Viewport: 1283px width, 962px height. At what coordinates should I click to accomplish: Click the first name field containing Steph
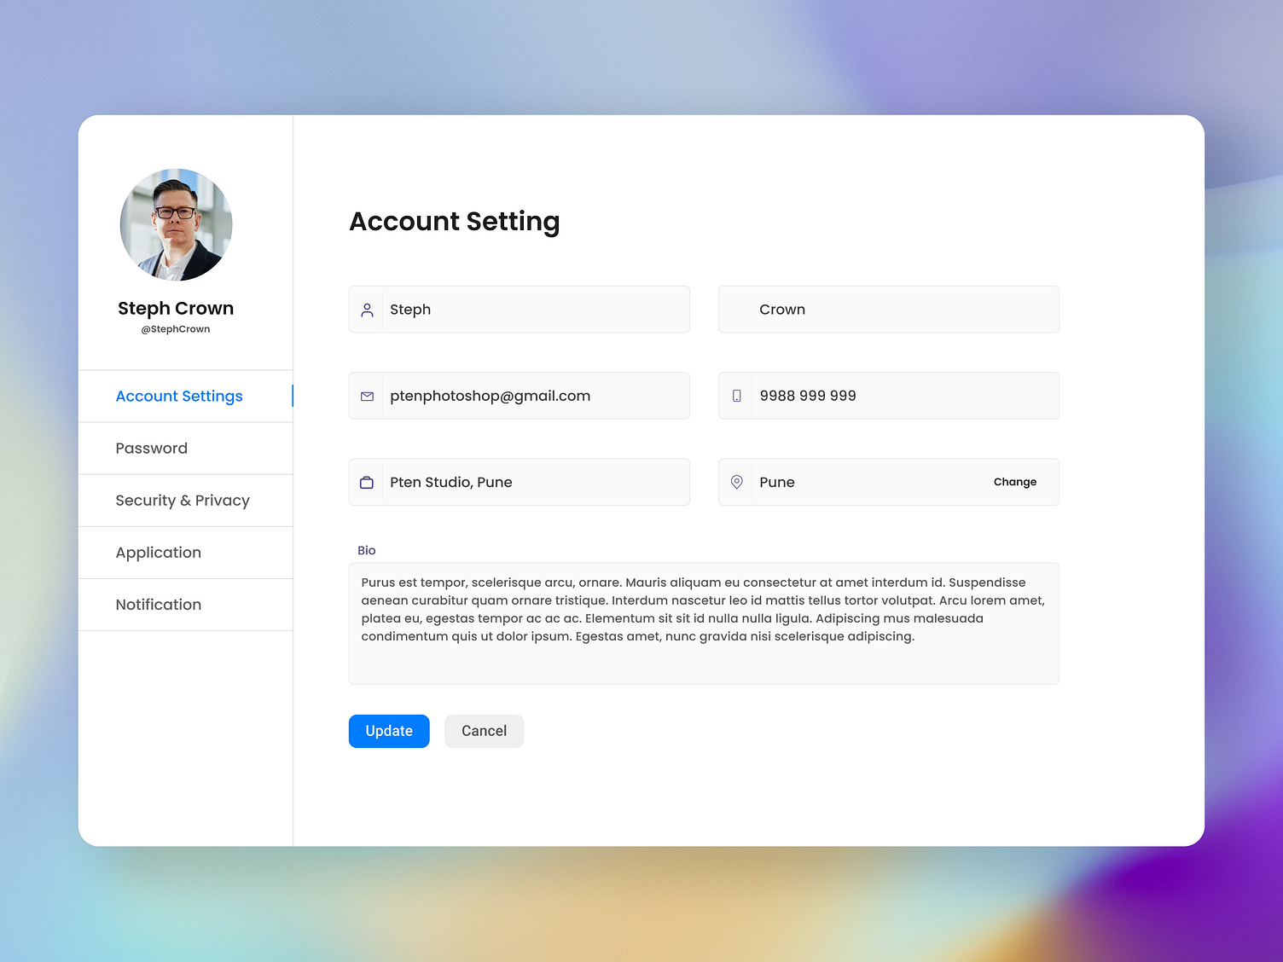click(x=529, y=310)
